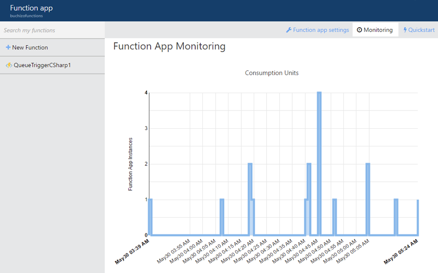
Task: Go to the Quickstart tab
Action: (421, 30)
